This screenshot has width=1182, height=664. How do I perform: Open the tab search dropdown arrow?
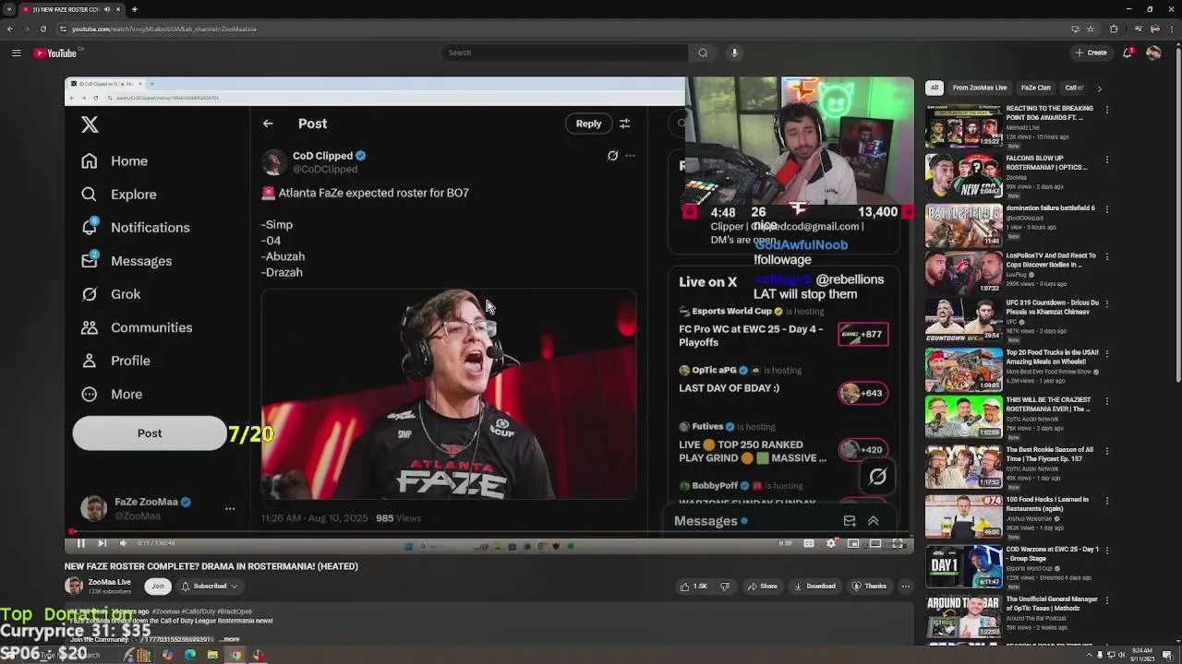(x=8, y=9)
